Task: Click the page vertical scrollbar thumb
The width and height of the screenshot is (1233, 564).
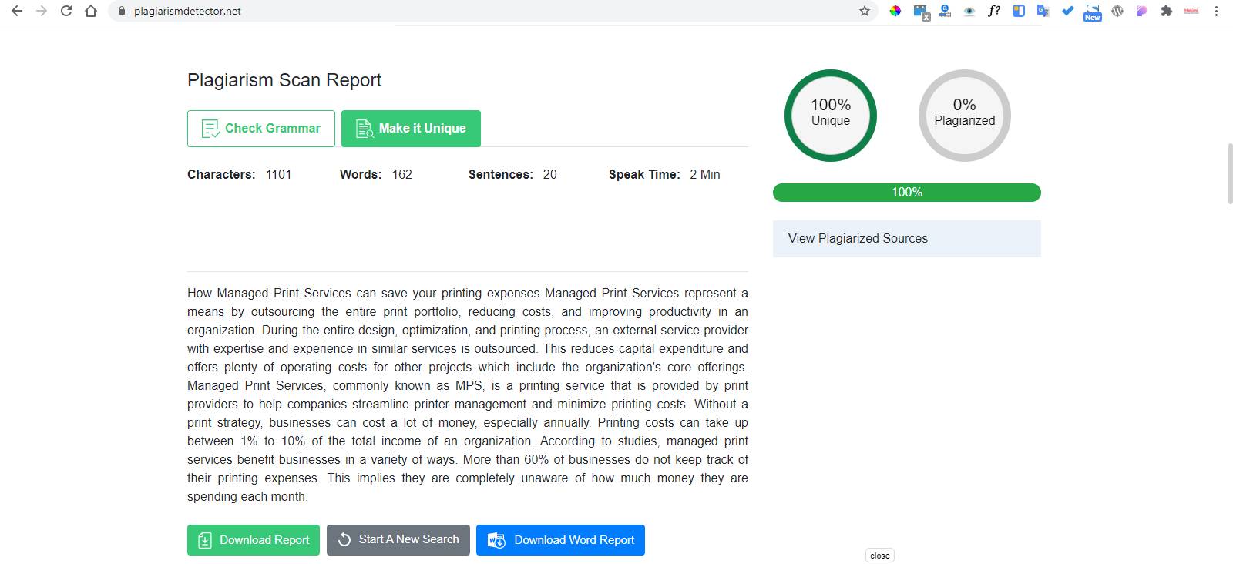Action: (1230, 173)
